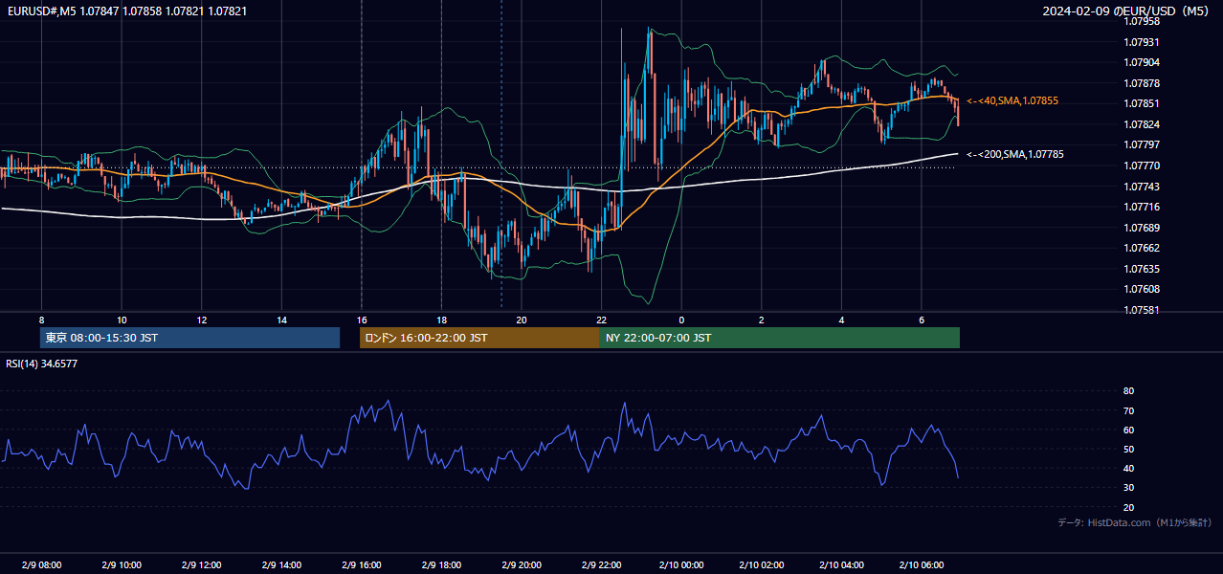Click the bottom date label 2/9 18:00
Image resolution: width=1223 pixels, height=574 pixels.
[x=441, y=564]
